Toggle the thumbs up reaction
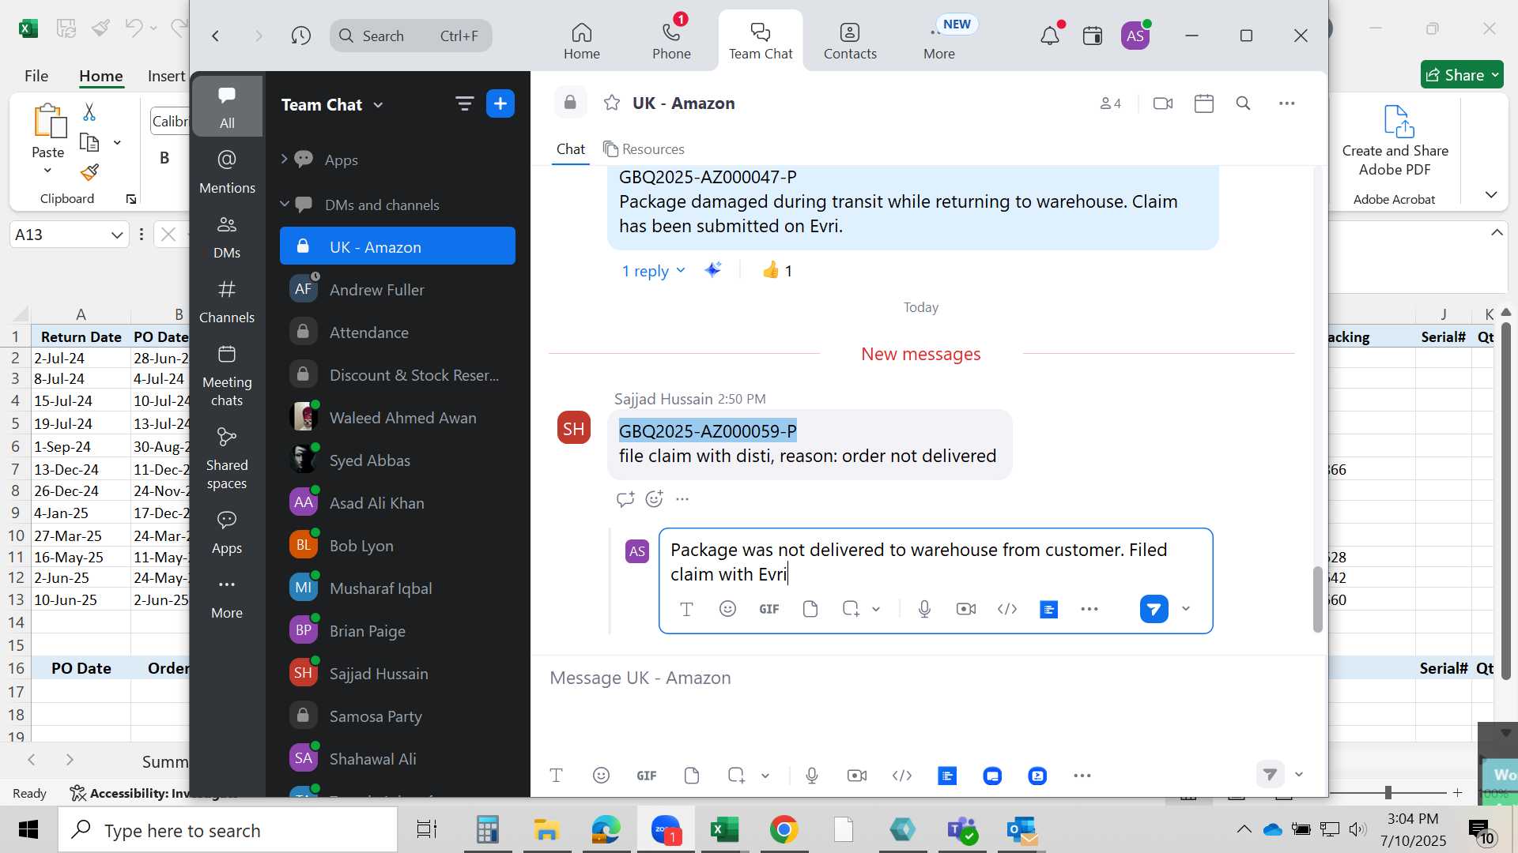This screenshot has width=1518, height=853. point(776,271)
